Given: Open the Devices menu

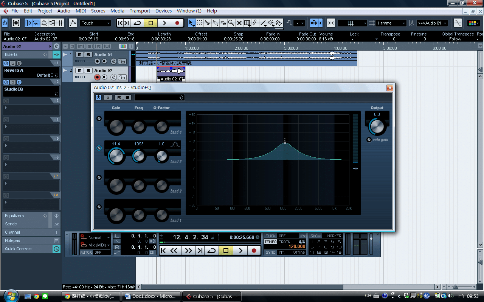Looking at the screenshot, I should (x=163, y=11).
